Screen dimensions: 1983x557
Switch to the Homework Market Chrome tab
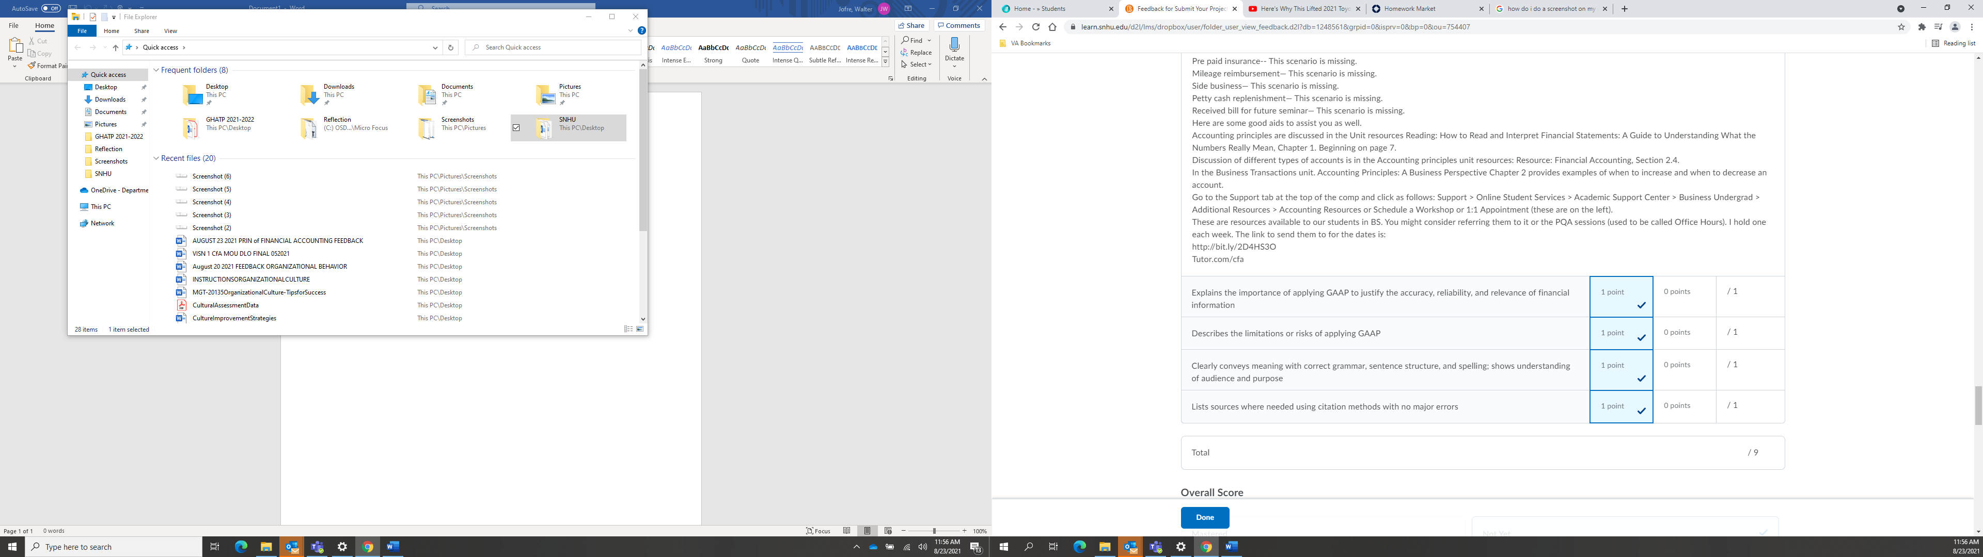click(x=1427, y=9)
